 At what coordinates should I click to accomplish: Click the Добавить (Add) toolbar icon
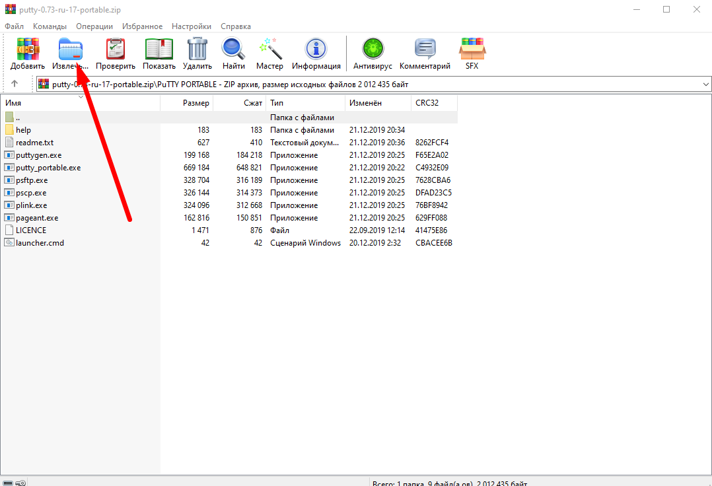coord(28,49)
